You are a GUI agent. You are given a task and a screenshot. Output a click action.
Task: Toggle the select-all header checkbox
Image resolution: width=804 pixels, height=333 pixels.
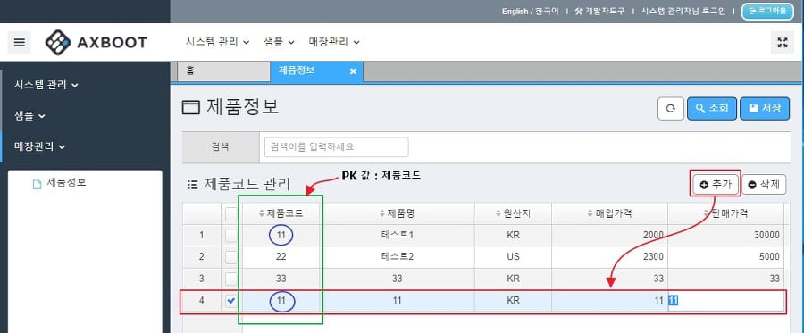coord(231,214)
